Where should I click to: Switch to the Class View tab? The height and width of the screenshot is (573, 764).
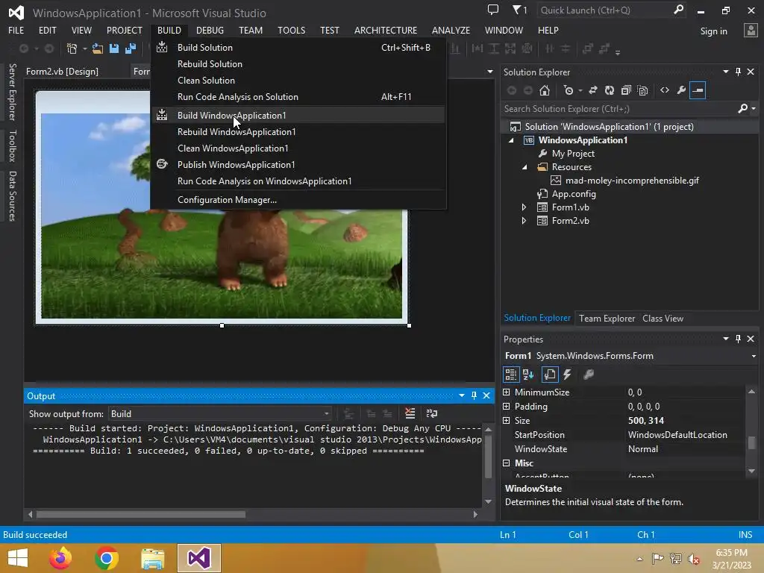click(663, 318)
